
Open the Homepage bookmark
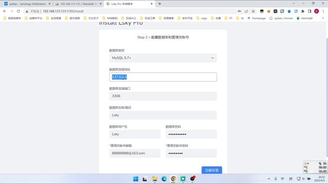pyautogui.click(x=257, y=18)
